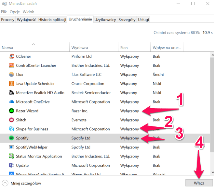Select the Razer Wizard icon

(12, 111)
